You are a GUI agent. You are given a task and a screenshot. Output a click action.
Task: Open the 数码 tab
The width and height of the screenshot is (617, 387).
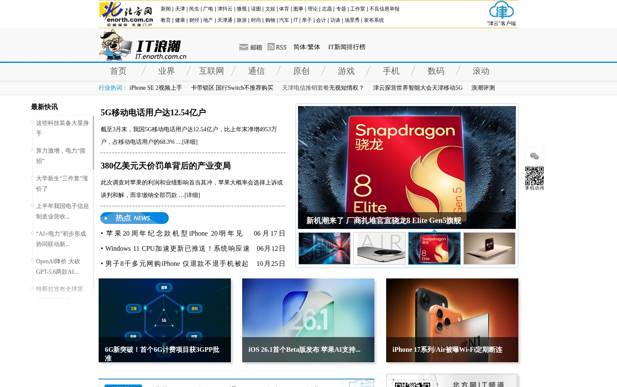click(x=436, y=71)
